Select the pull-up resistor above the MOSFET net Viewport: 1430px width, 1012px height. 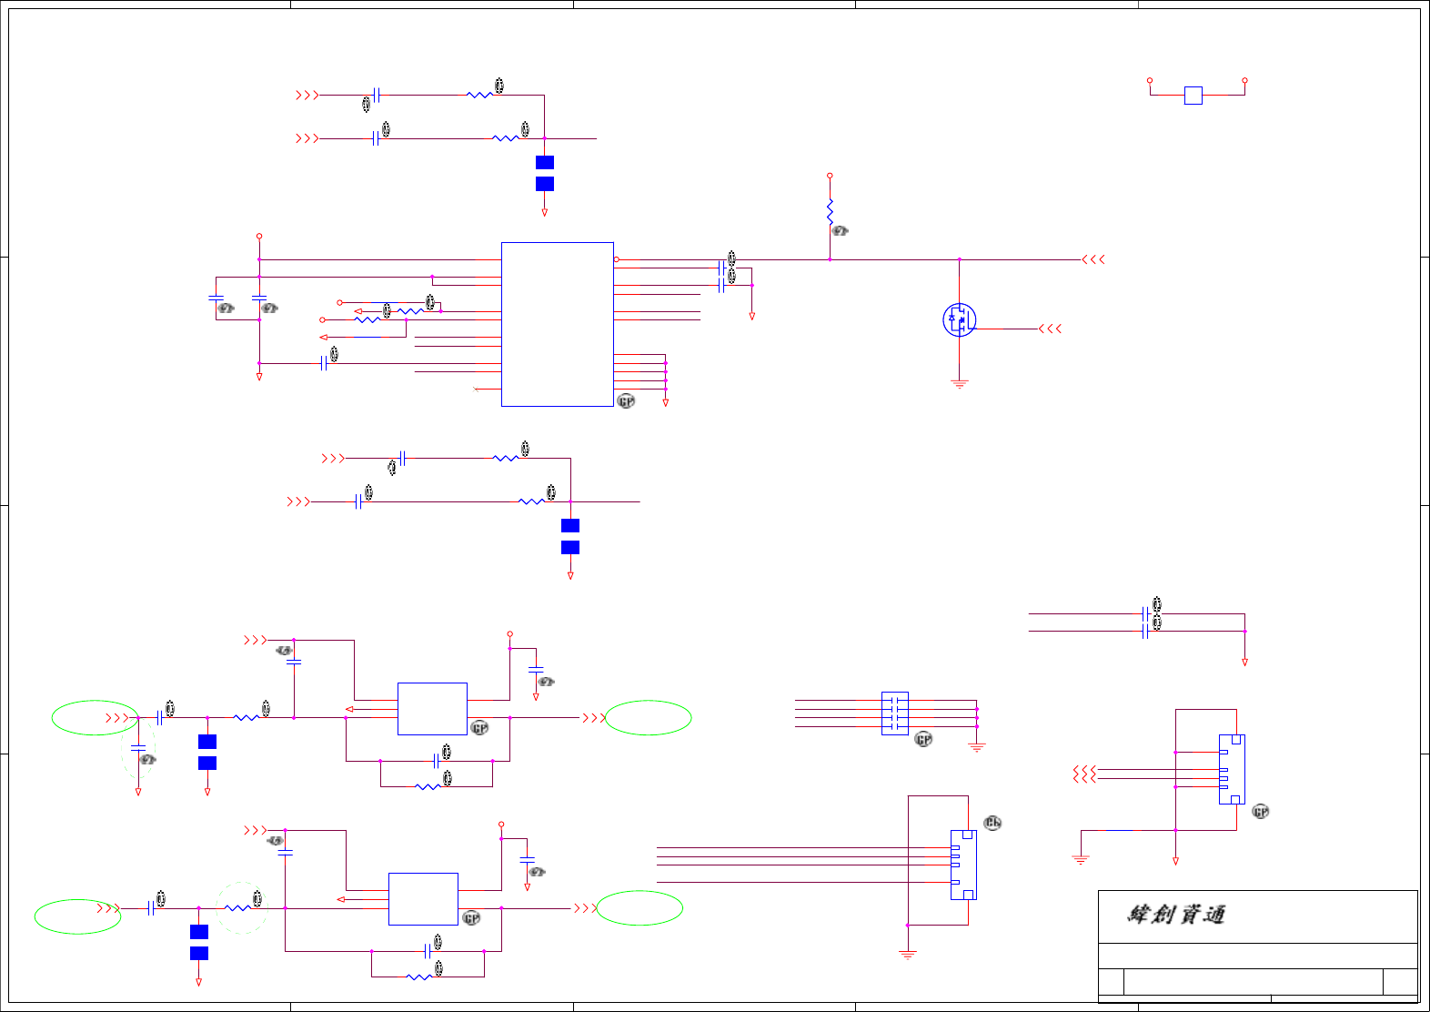coord(830,212)
